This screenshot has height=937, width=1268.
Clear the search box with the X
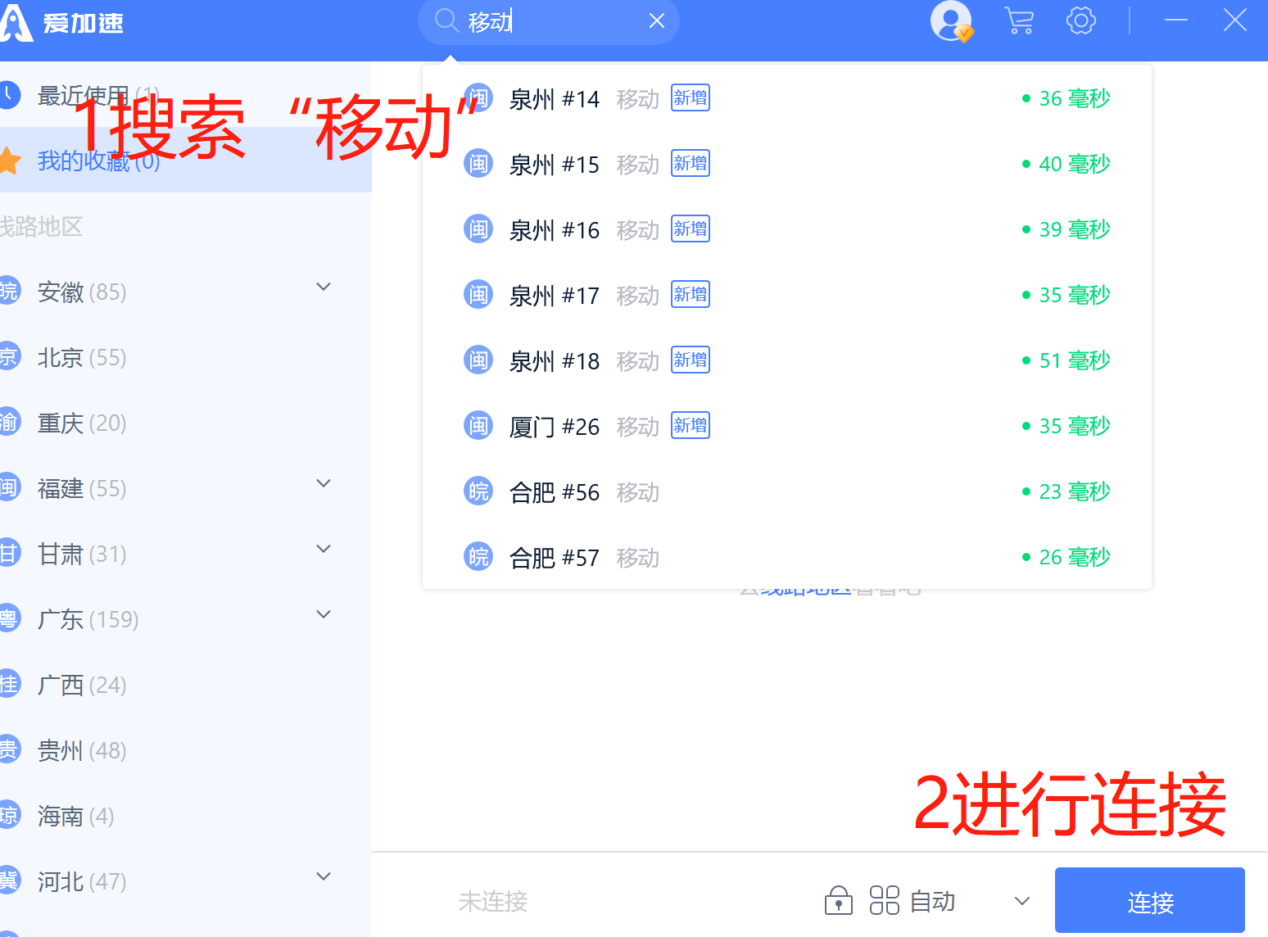(657, 20)
